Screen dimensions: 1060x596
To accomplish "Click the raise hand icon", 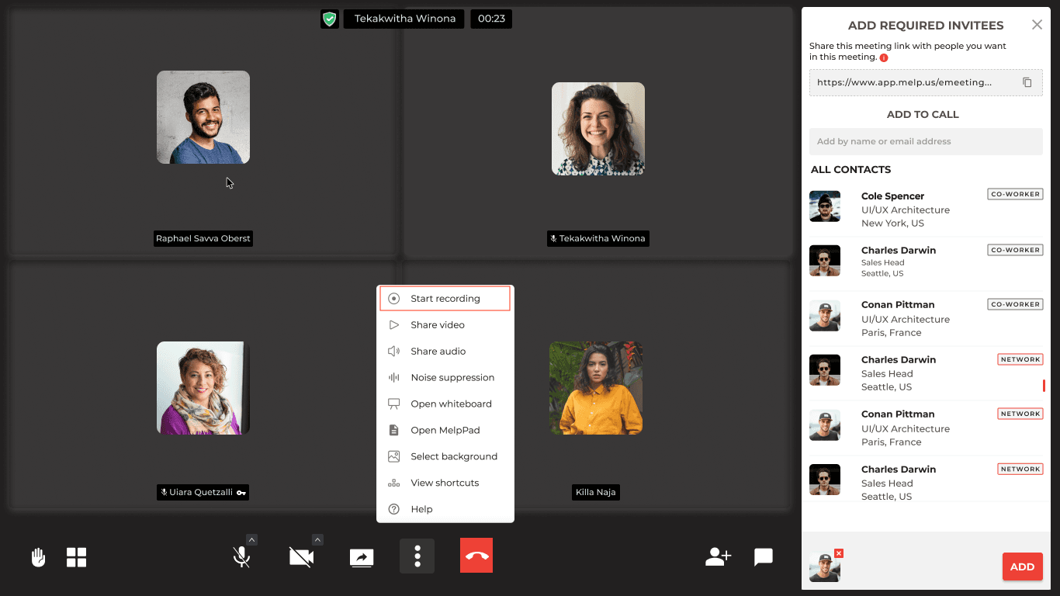I will point(38,557).
